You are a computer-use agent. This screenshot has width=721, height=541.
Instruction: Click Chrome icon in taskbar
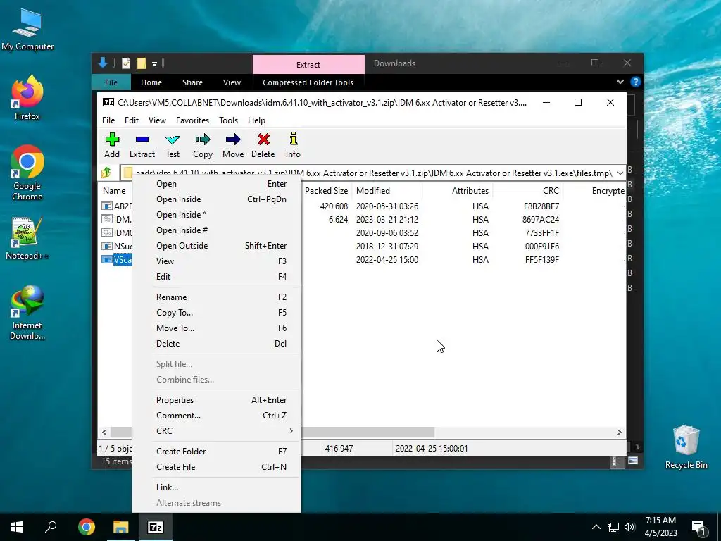[x=87, y=527]
